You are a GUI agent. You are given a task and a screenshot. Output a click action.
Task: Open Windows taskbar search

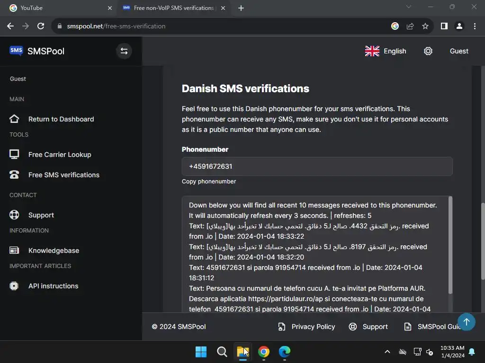pyautogui.click(x=222, y=352)
